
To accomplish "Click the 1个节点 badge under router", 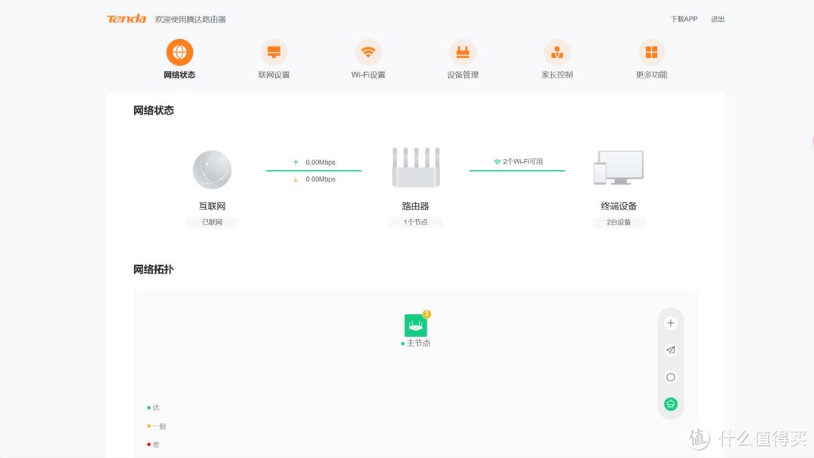I will [415, 222].
